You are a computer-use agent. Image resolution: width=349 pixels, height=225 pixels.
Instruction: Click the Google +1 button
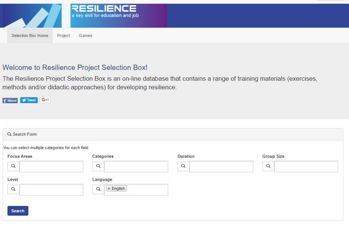point(45,100)
